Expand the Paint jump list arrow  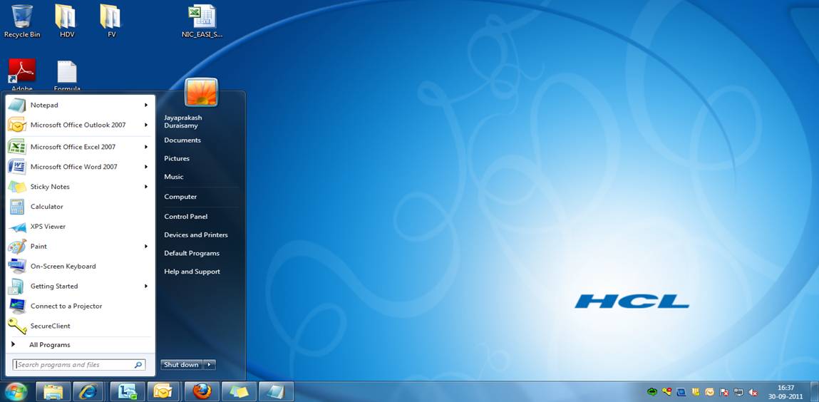146,247
